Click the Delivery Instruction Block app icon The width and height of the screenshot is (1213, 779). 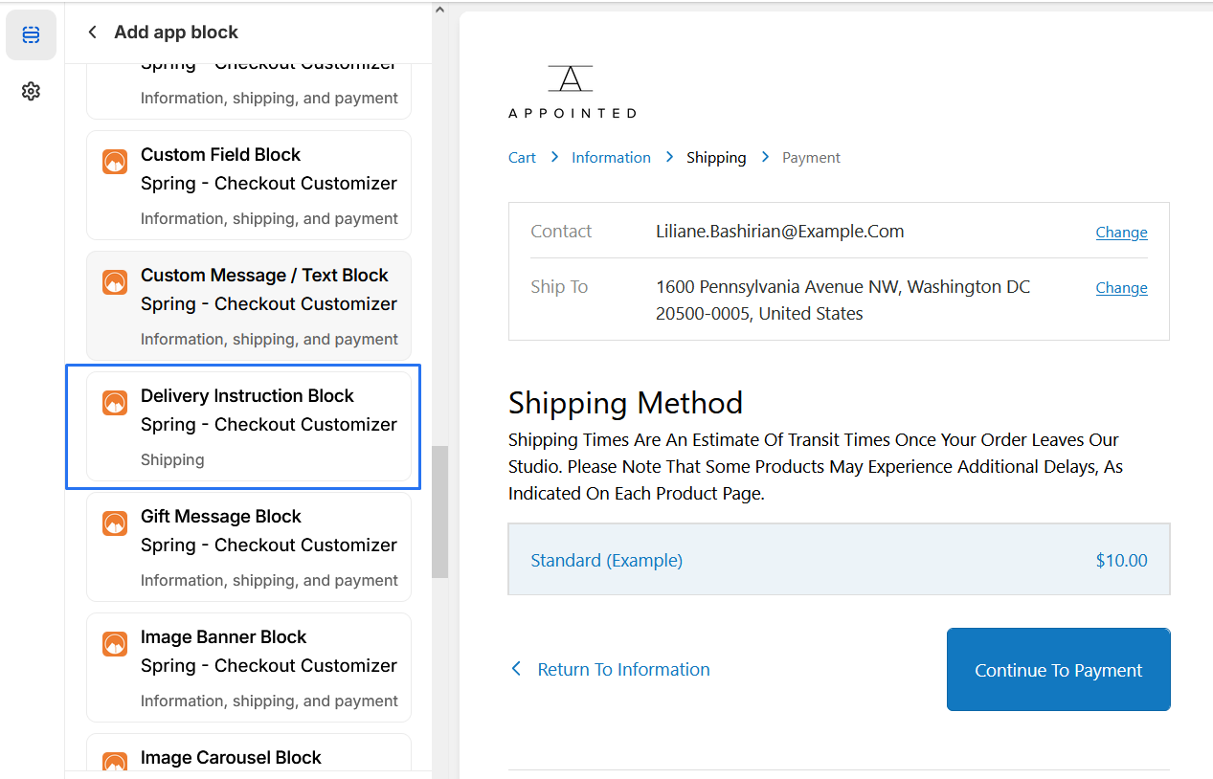coord(115,404)
